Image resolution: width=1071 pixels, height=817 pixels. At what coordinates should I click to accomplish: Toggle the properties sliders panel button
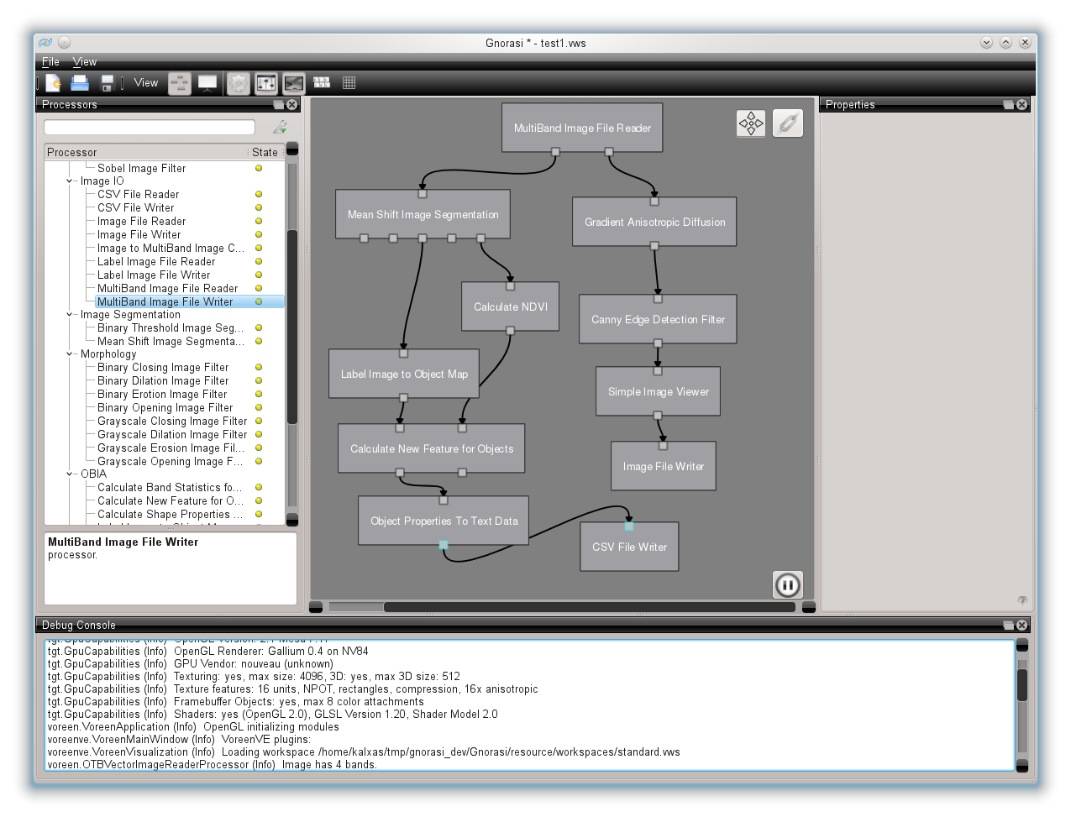(265, 83)
